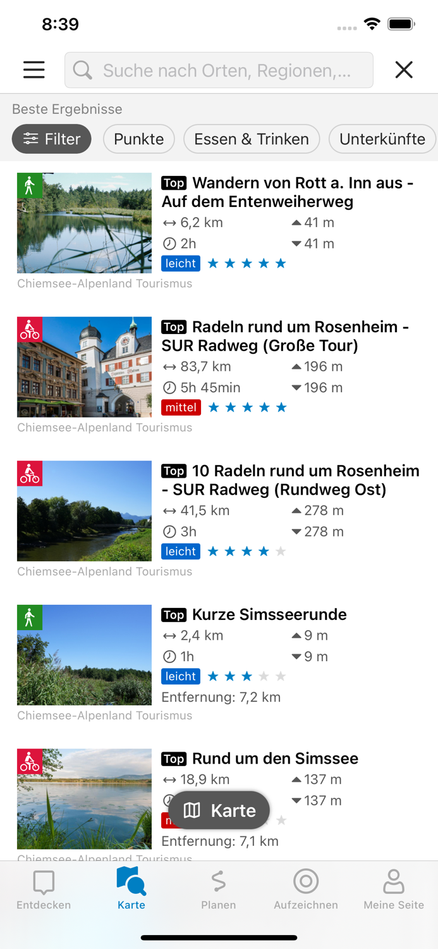Tap the Entenweiherweg lake thumbnail
Image resolution: width=438 pixels, height=949 pixels.
pyautogui.click(x=84, y=223)
